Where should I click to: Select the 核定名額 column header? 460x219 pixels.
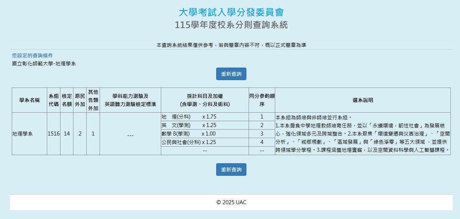click(x=67, y=100)
